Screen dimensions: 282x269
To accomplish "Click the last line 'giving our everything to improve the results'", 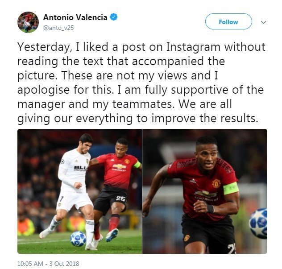I will click(x=138, y=118).
